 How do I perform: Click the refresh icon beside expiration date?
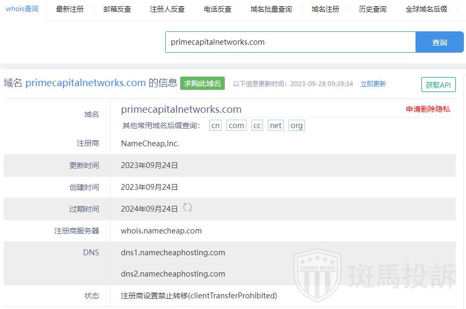(x=188, y=207)
